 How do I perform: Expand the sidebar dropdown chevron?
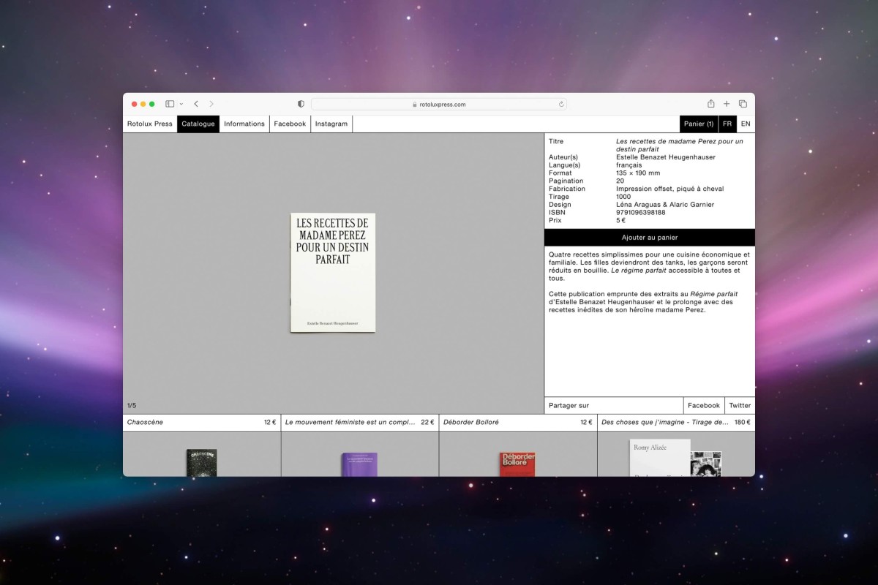coord(181,105)
